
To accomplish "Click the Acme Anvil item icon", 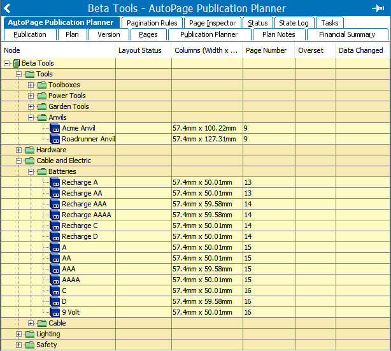I will point(55,128).
